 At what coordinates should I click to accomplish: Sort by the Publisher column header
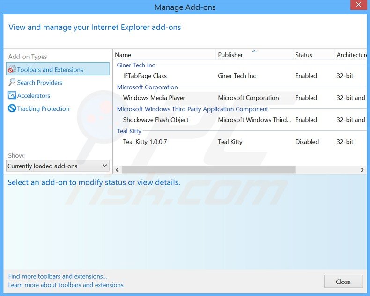point(254,55)
